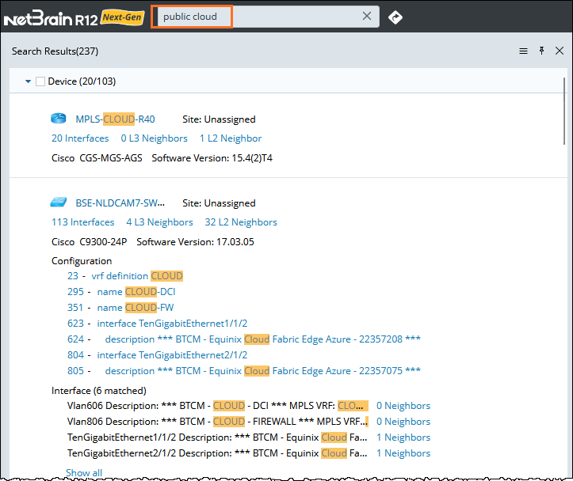Click the Vlan806 Description interface row
This screenshot has width=573, height=481.
point(217,421)
